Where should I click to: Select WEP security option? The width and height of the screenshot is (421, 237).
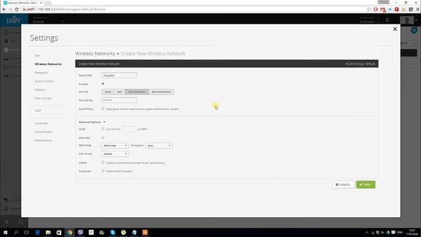[x=120, y=92]
